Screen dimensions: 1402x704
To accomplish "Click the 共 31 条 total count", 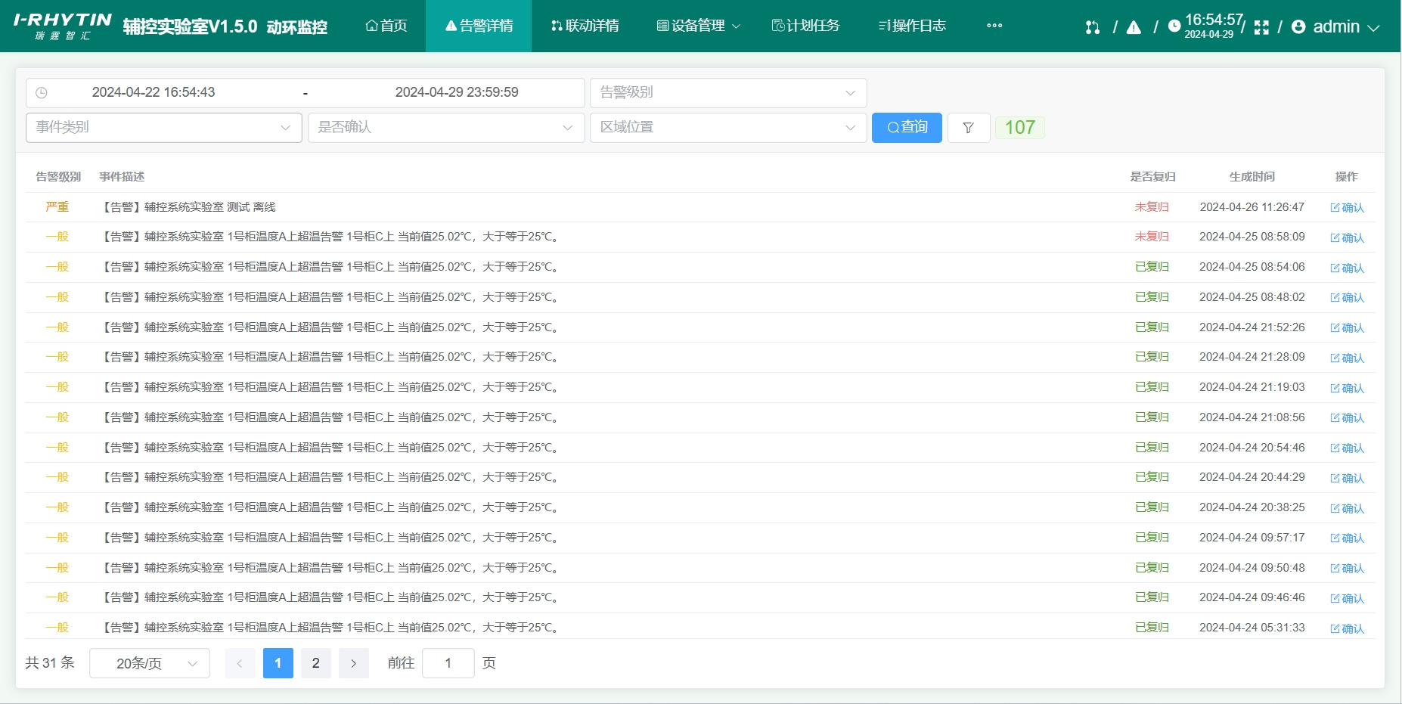I will click(50, 663).
